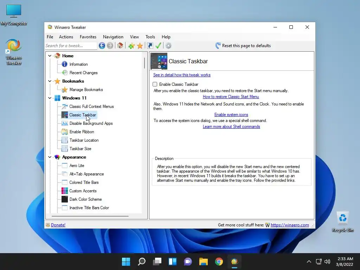This screenshot has width=360, height=270.
Task: Open the Help menu
Action: click(x=166, y=37)
